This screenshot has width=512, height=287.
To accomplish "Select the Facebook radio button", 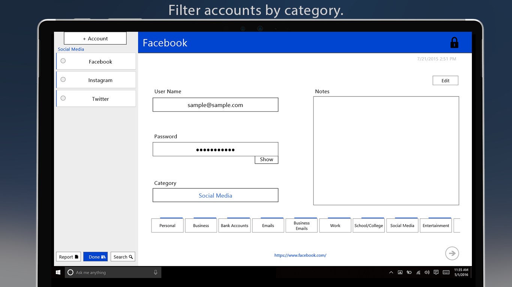I will tap(63, 61).
